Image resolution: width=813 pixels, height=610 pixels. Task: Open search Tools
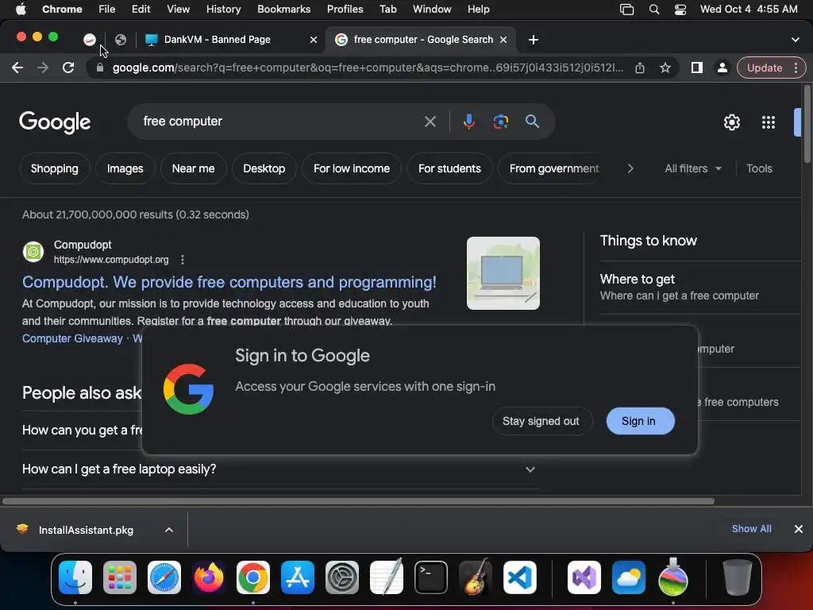(x=759, y=168)
